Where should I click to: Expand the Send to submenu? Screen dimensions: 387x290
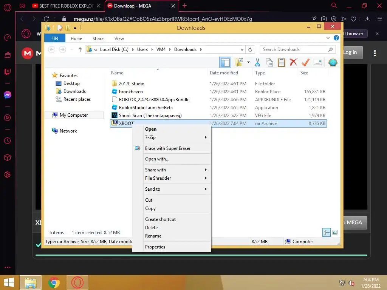coord(172,189)
